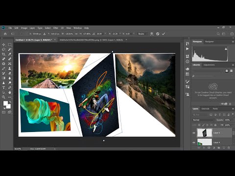Toggle maintain aspect ratio link icon
235x176 pixels.
76,34
